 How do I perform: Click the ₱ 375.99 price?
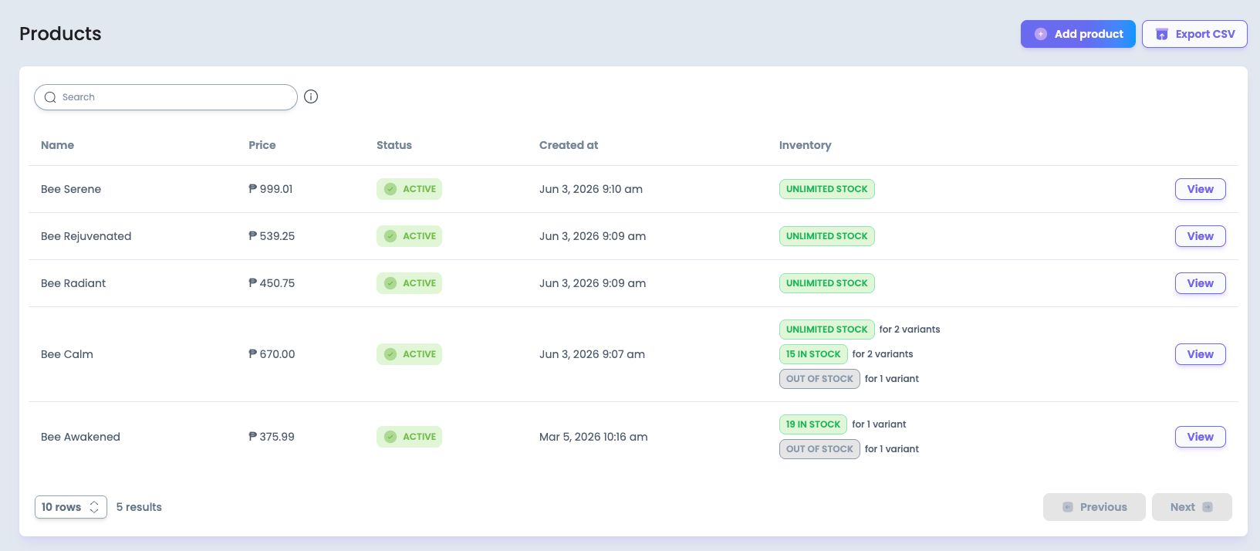point(272,437)
